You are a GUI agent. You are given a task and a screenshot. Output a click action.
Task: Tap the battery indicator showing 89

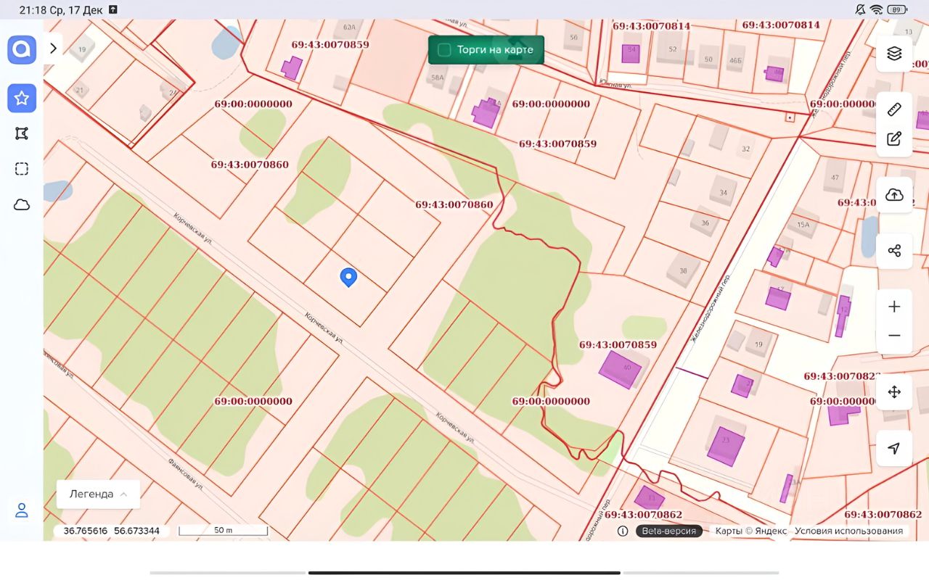tap(898, 9)
